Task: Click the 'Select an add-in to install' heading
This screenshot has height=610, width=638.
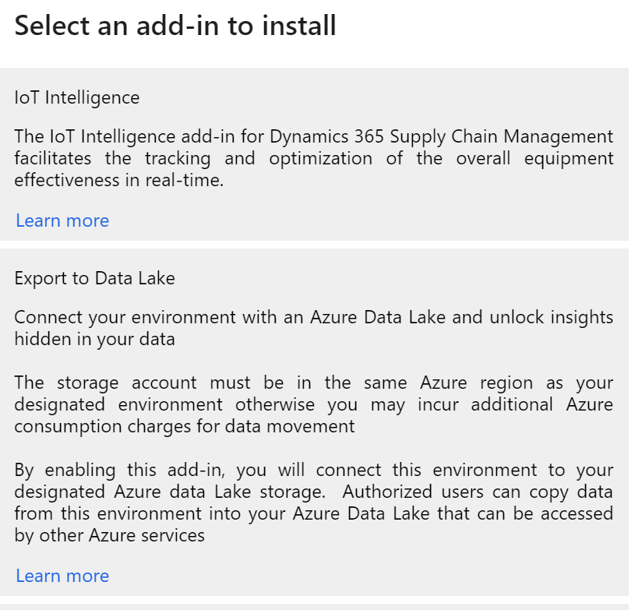Action: (175, 26)
